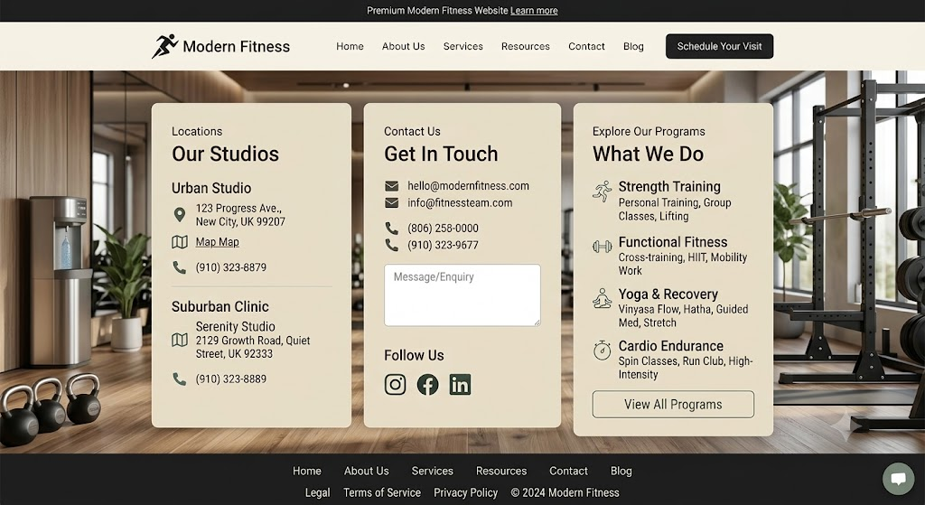
Task: Click the Yoga & Recovery meditation icon
Action: 602,298
